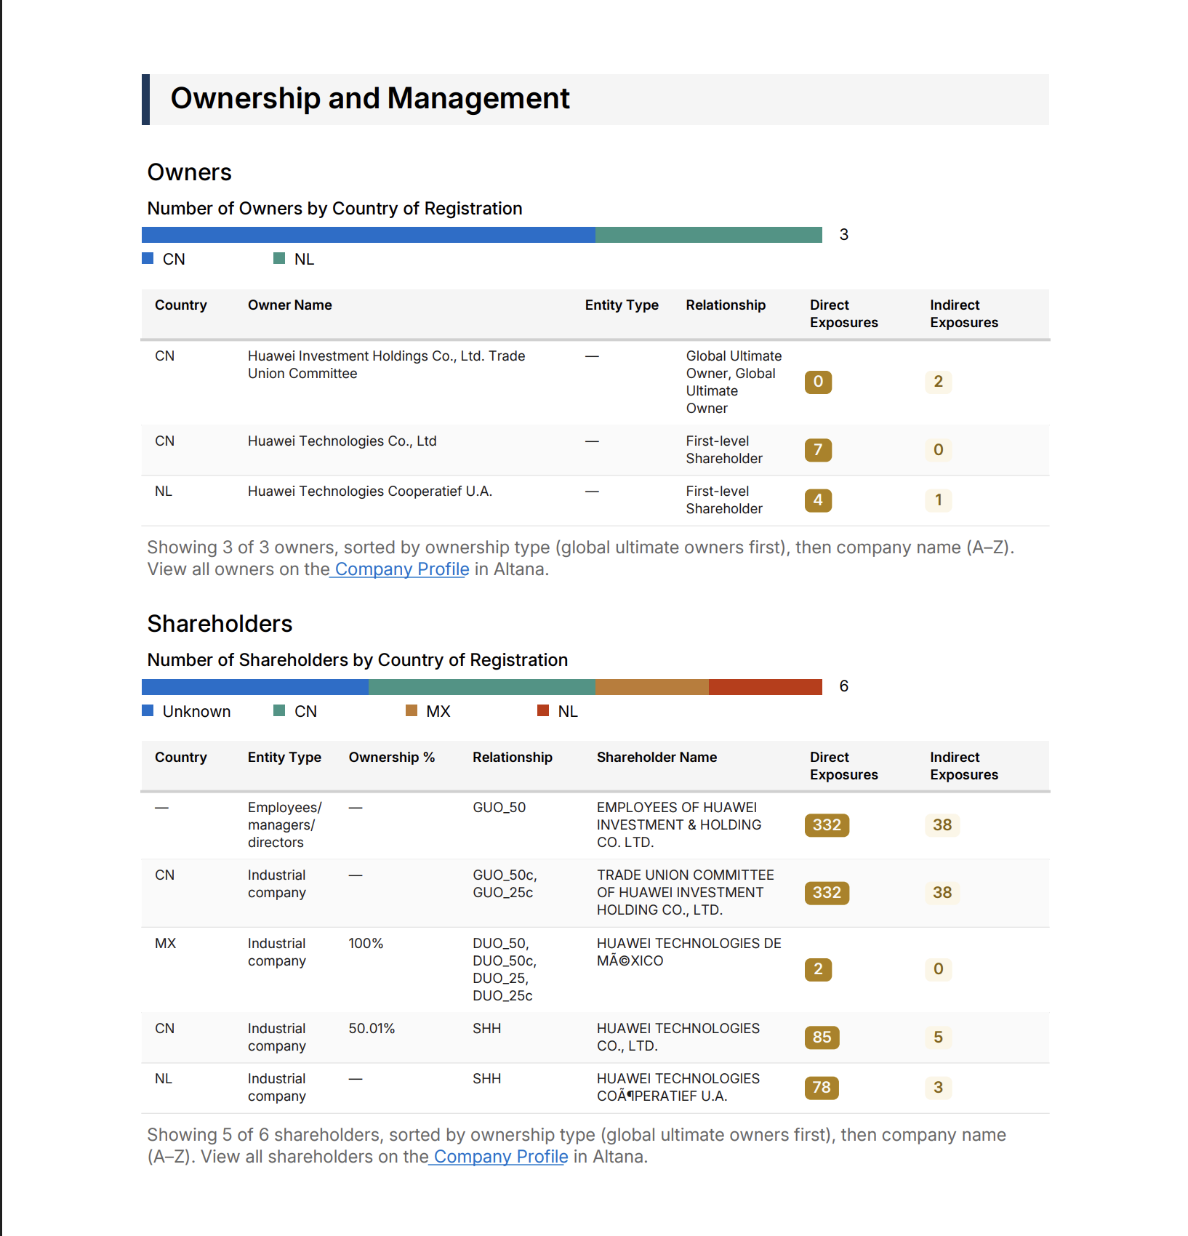1188x1236 pixels.
Task: Click indirect exposures badge 3 for Huawei Technologies Coöperatief
Action: click(x=939, y=1088)
